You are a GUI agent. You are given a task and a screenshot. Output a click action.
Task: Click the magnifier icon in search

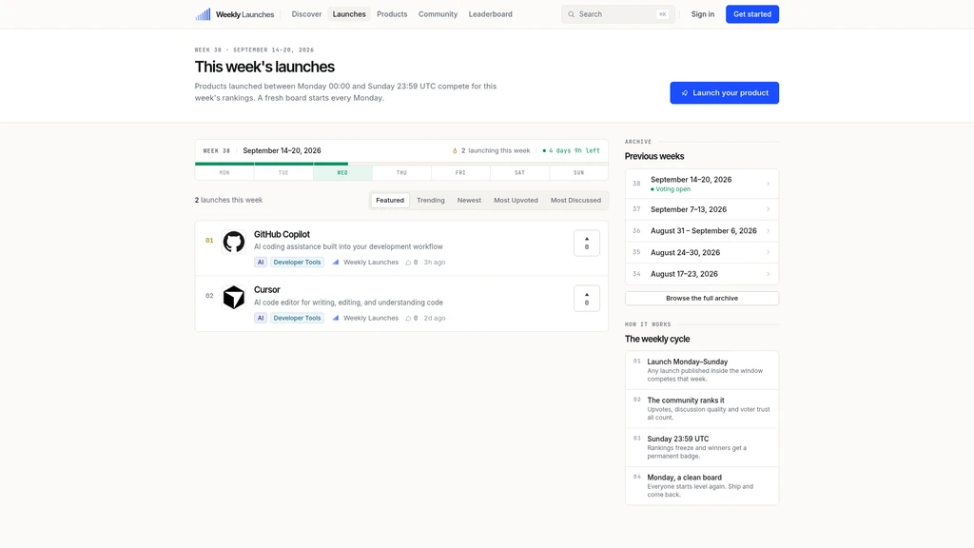571,14
